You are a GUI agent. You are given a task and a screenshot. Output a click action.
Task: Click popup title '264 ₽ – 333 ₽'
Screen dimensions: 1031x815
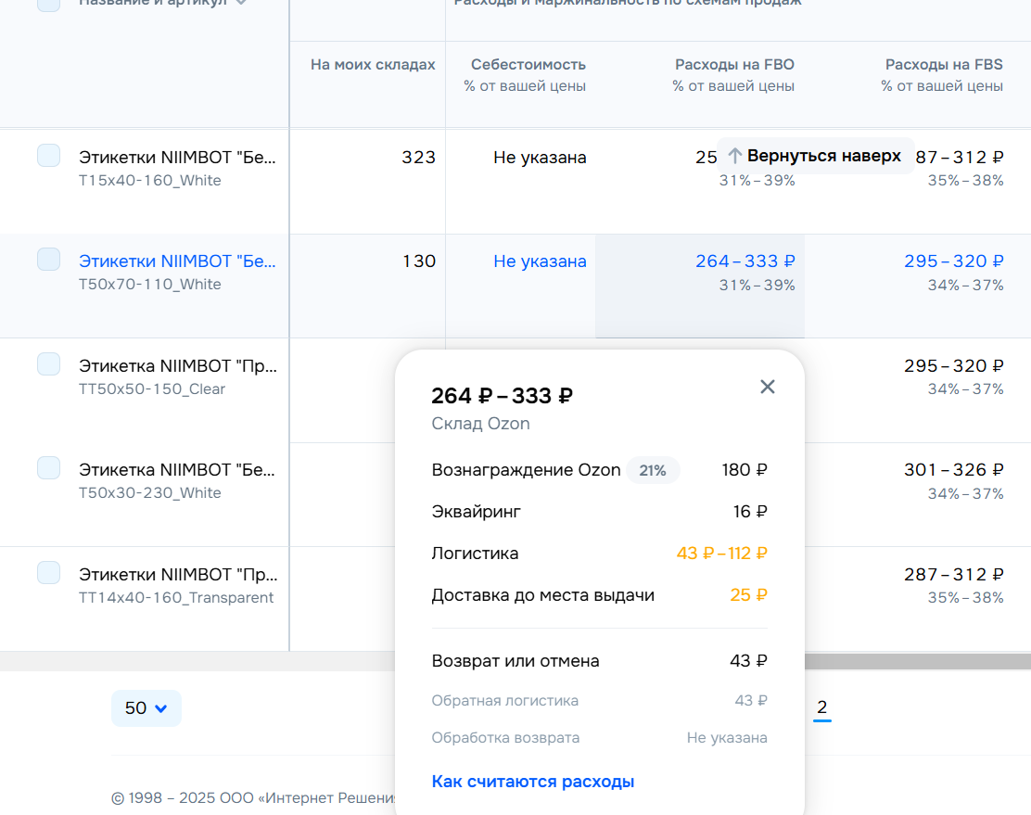click(x=503, y=396)
